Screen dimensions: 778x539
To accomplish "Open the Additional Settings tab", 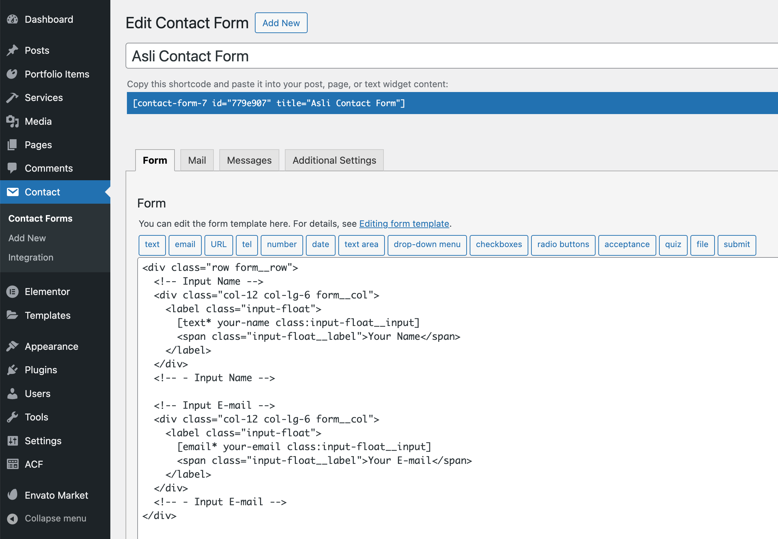I will pos(334,160).
